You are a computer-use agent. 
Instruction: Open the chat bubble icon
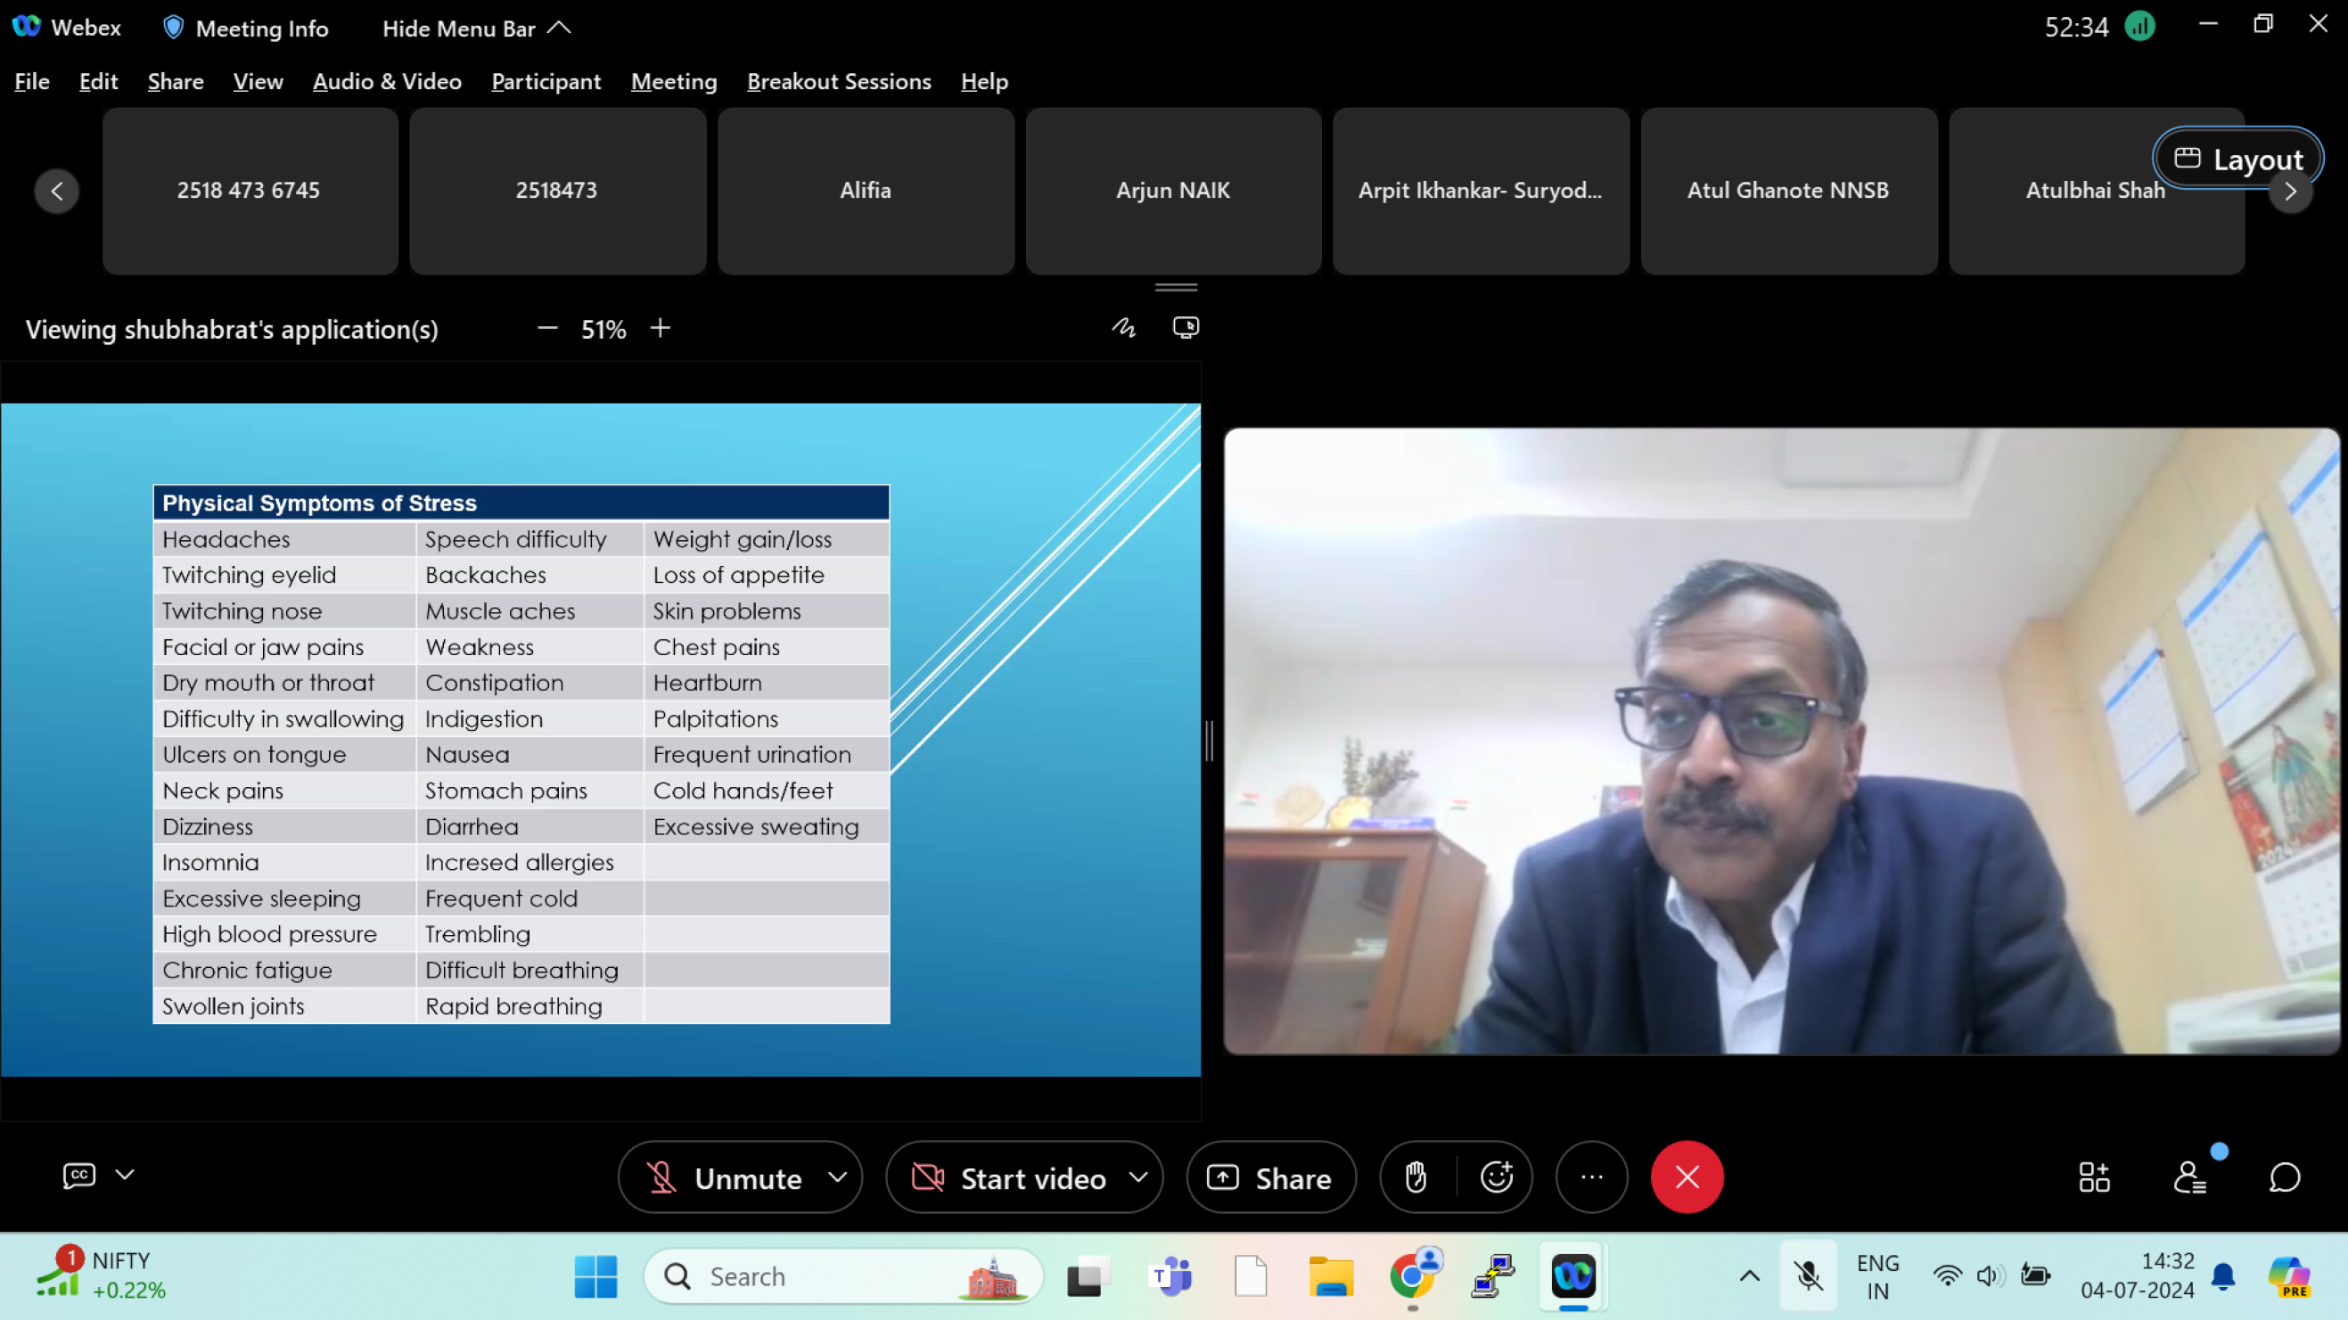coord(2284,1177)
